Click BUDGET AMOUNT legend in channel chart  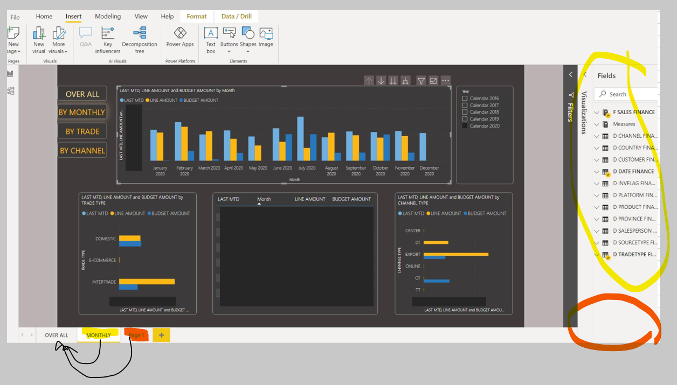click(x=485, y=213)
